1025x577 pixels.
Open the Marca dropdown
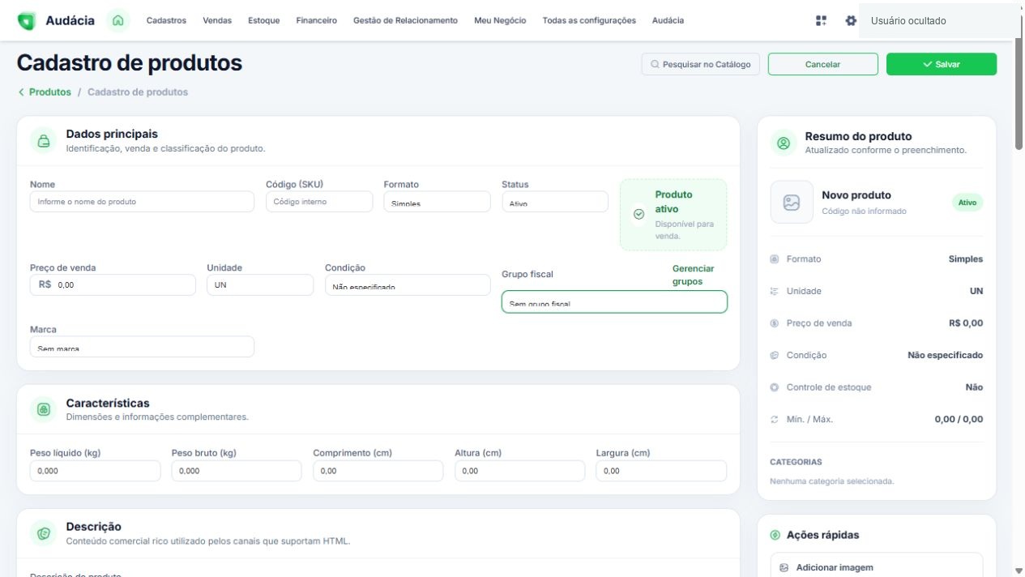pyautogui.click(x=142, y=347)
